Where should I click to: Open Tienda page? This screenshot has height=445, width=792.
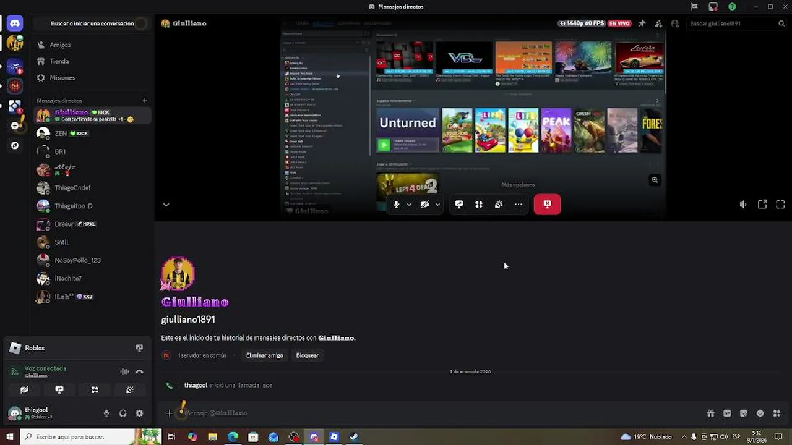click(91, 61)
